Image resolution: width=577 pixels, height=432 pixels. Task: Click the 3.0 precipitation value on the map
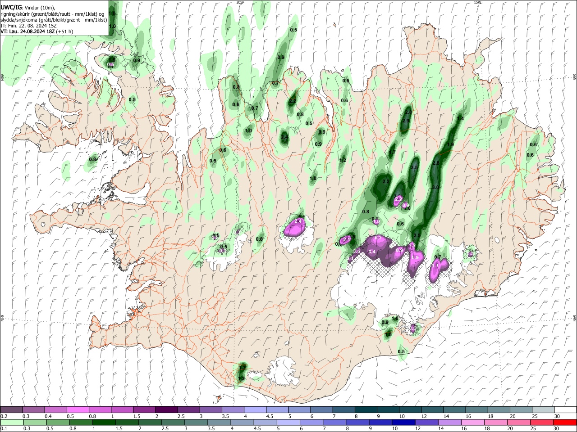(435, 187)
